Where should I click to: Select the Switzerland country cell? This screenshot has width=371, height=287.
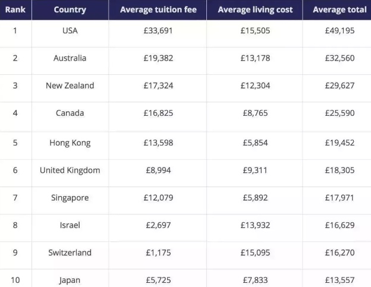70,253
